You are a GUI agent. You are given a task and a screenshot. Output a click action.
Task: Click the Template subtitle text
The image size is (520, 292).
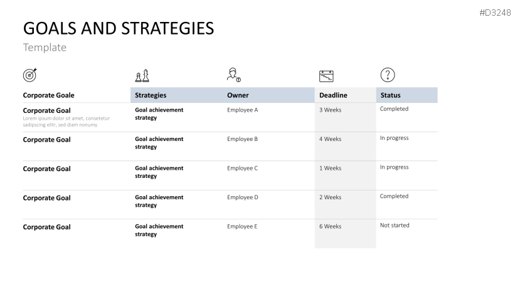[x=45, y=48]
